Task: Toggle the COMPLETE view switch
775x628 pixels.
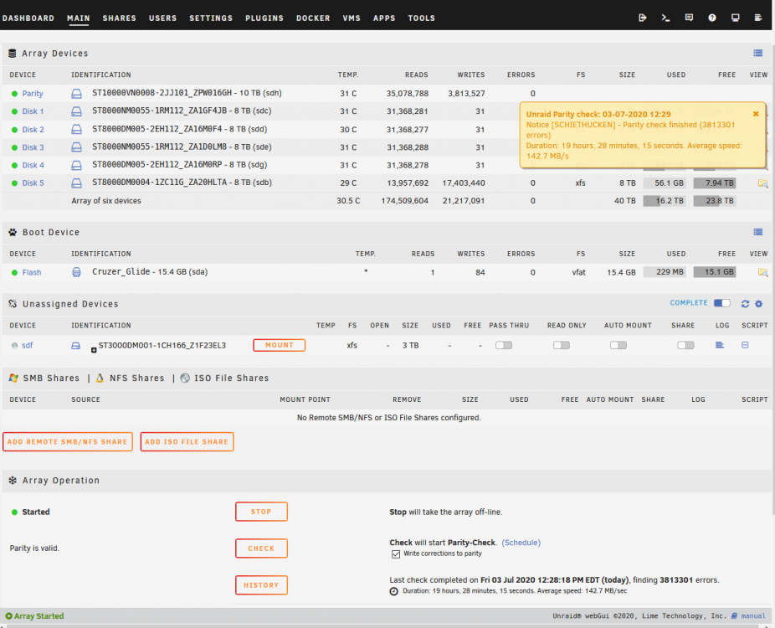Action: tap(722, 303)
